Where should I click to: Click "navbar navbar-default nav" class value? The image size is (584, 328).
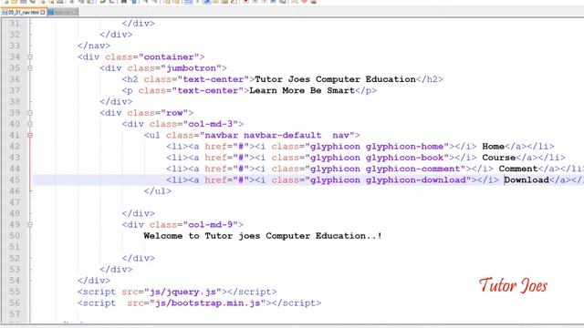click(277, 135)
